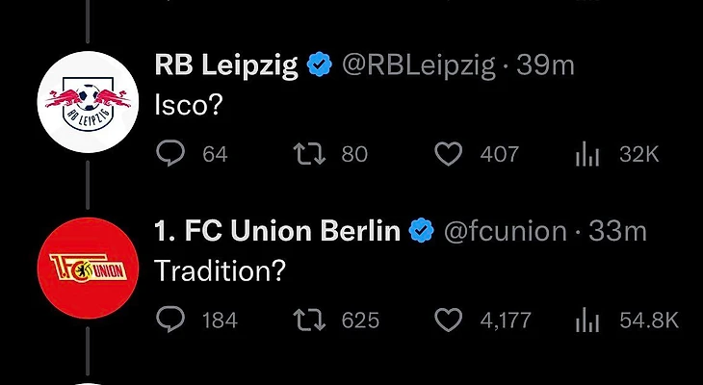703x385 pixels.
Task: Visit the RB Leipzig display name link
Action: (x=226, y=65)
